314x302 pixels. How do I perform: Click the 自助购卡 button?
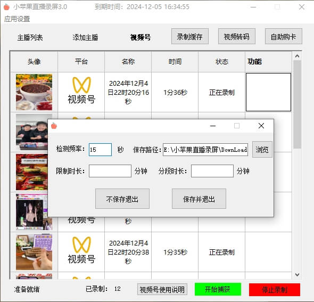(284, 36)
